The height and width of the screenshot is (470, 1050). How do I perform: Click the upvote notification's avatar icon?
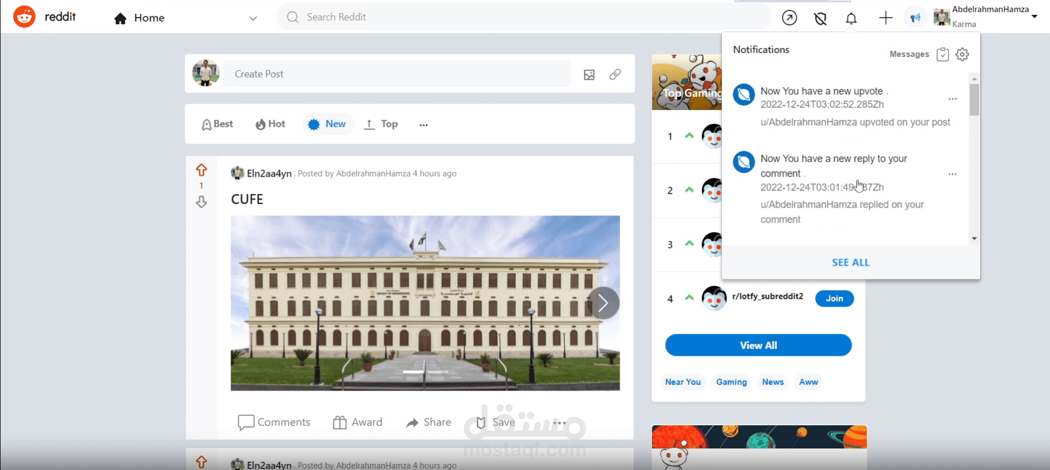pyautogui.click(x=744, y=95)
